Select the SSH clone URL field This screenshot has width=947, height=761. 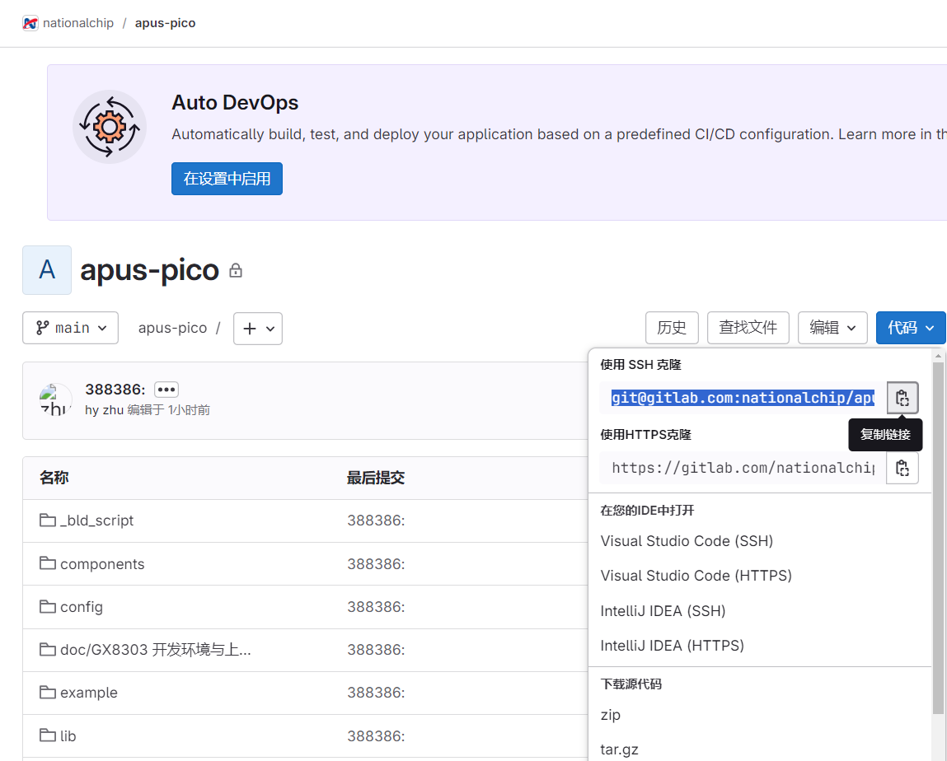click(743, 398)
